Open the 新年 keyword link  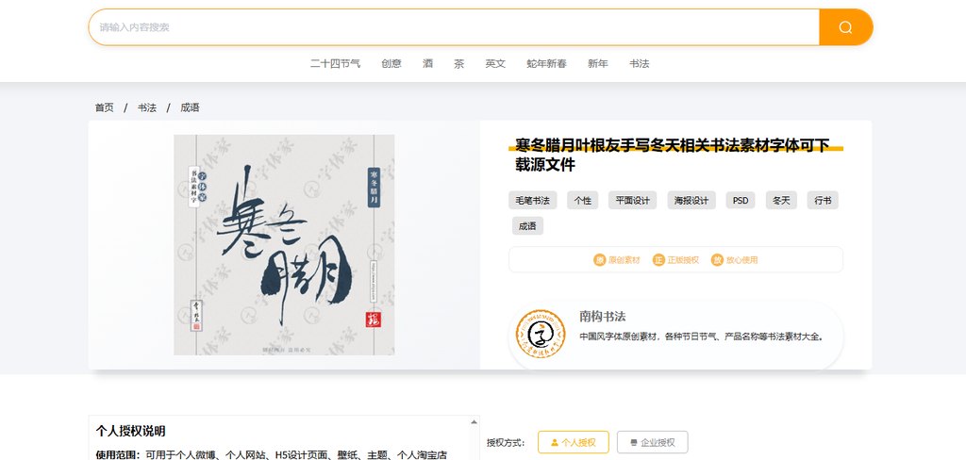pyautogui.click(x=597, y=63)
